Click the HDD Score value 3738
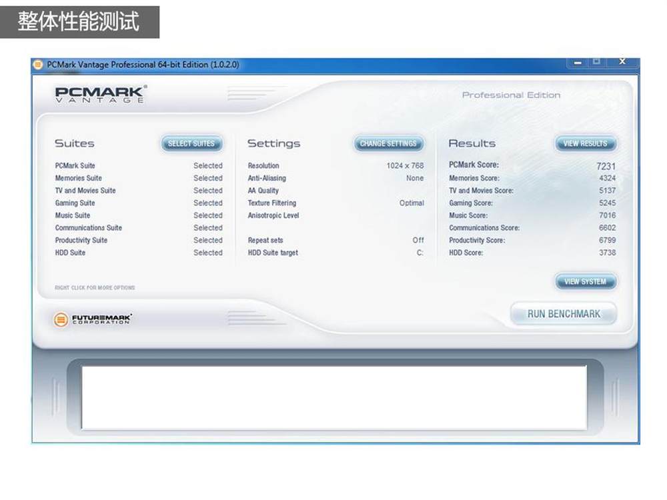This screenshot has height=500, width=667. 608,253
